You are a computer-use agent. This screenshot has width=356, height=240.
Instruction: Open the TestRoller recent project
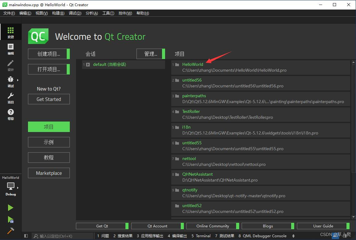[261, 114]
